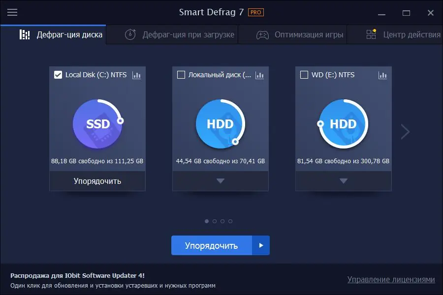443x295 pixels.
Task: Open disk analysis chart for Local Disk C
Action: pyautogui.click(x=136, y=75)
